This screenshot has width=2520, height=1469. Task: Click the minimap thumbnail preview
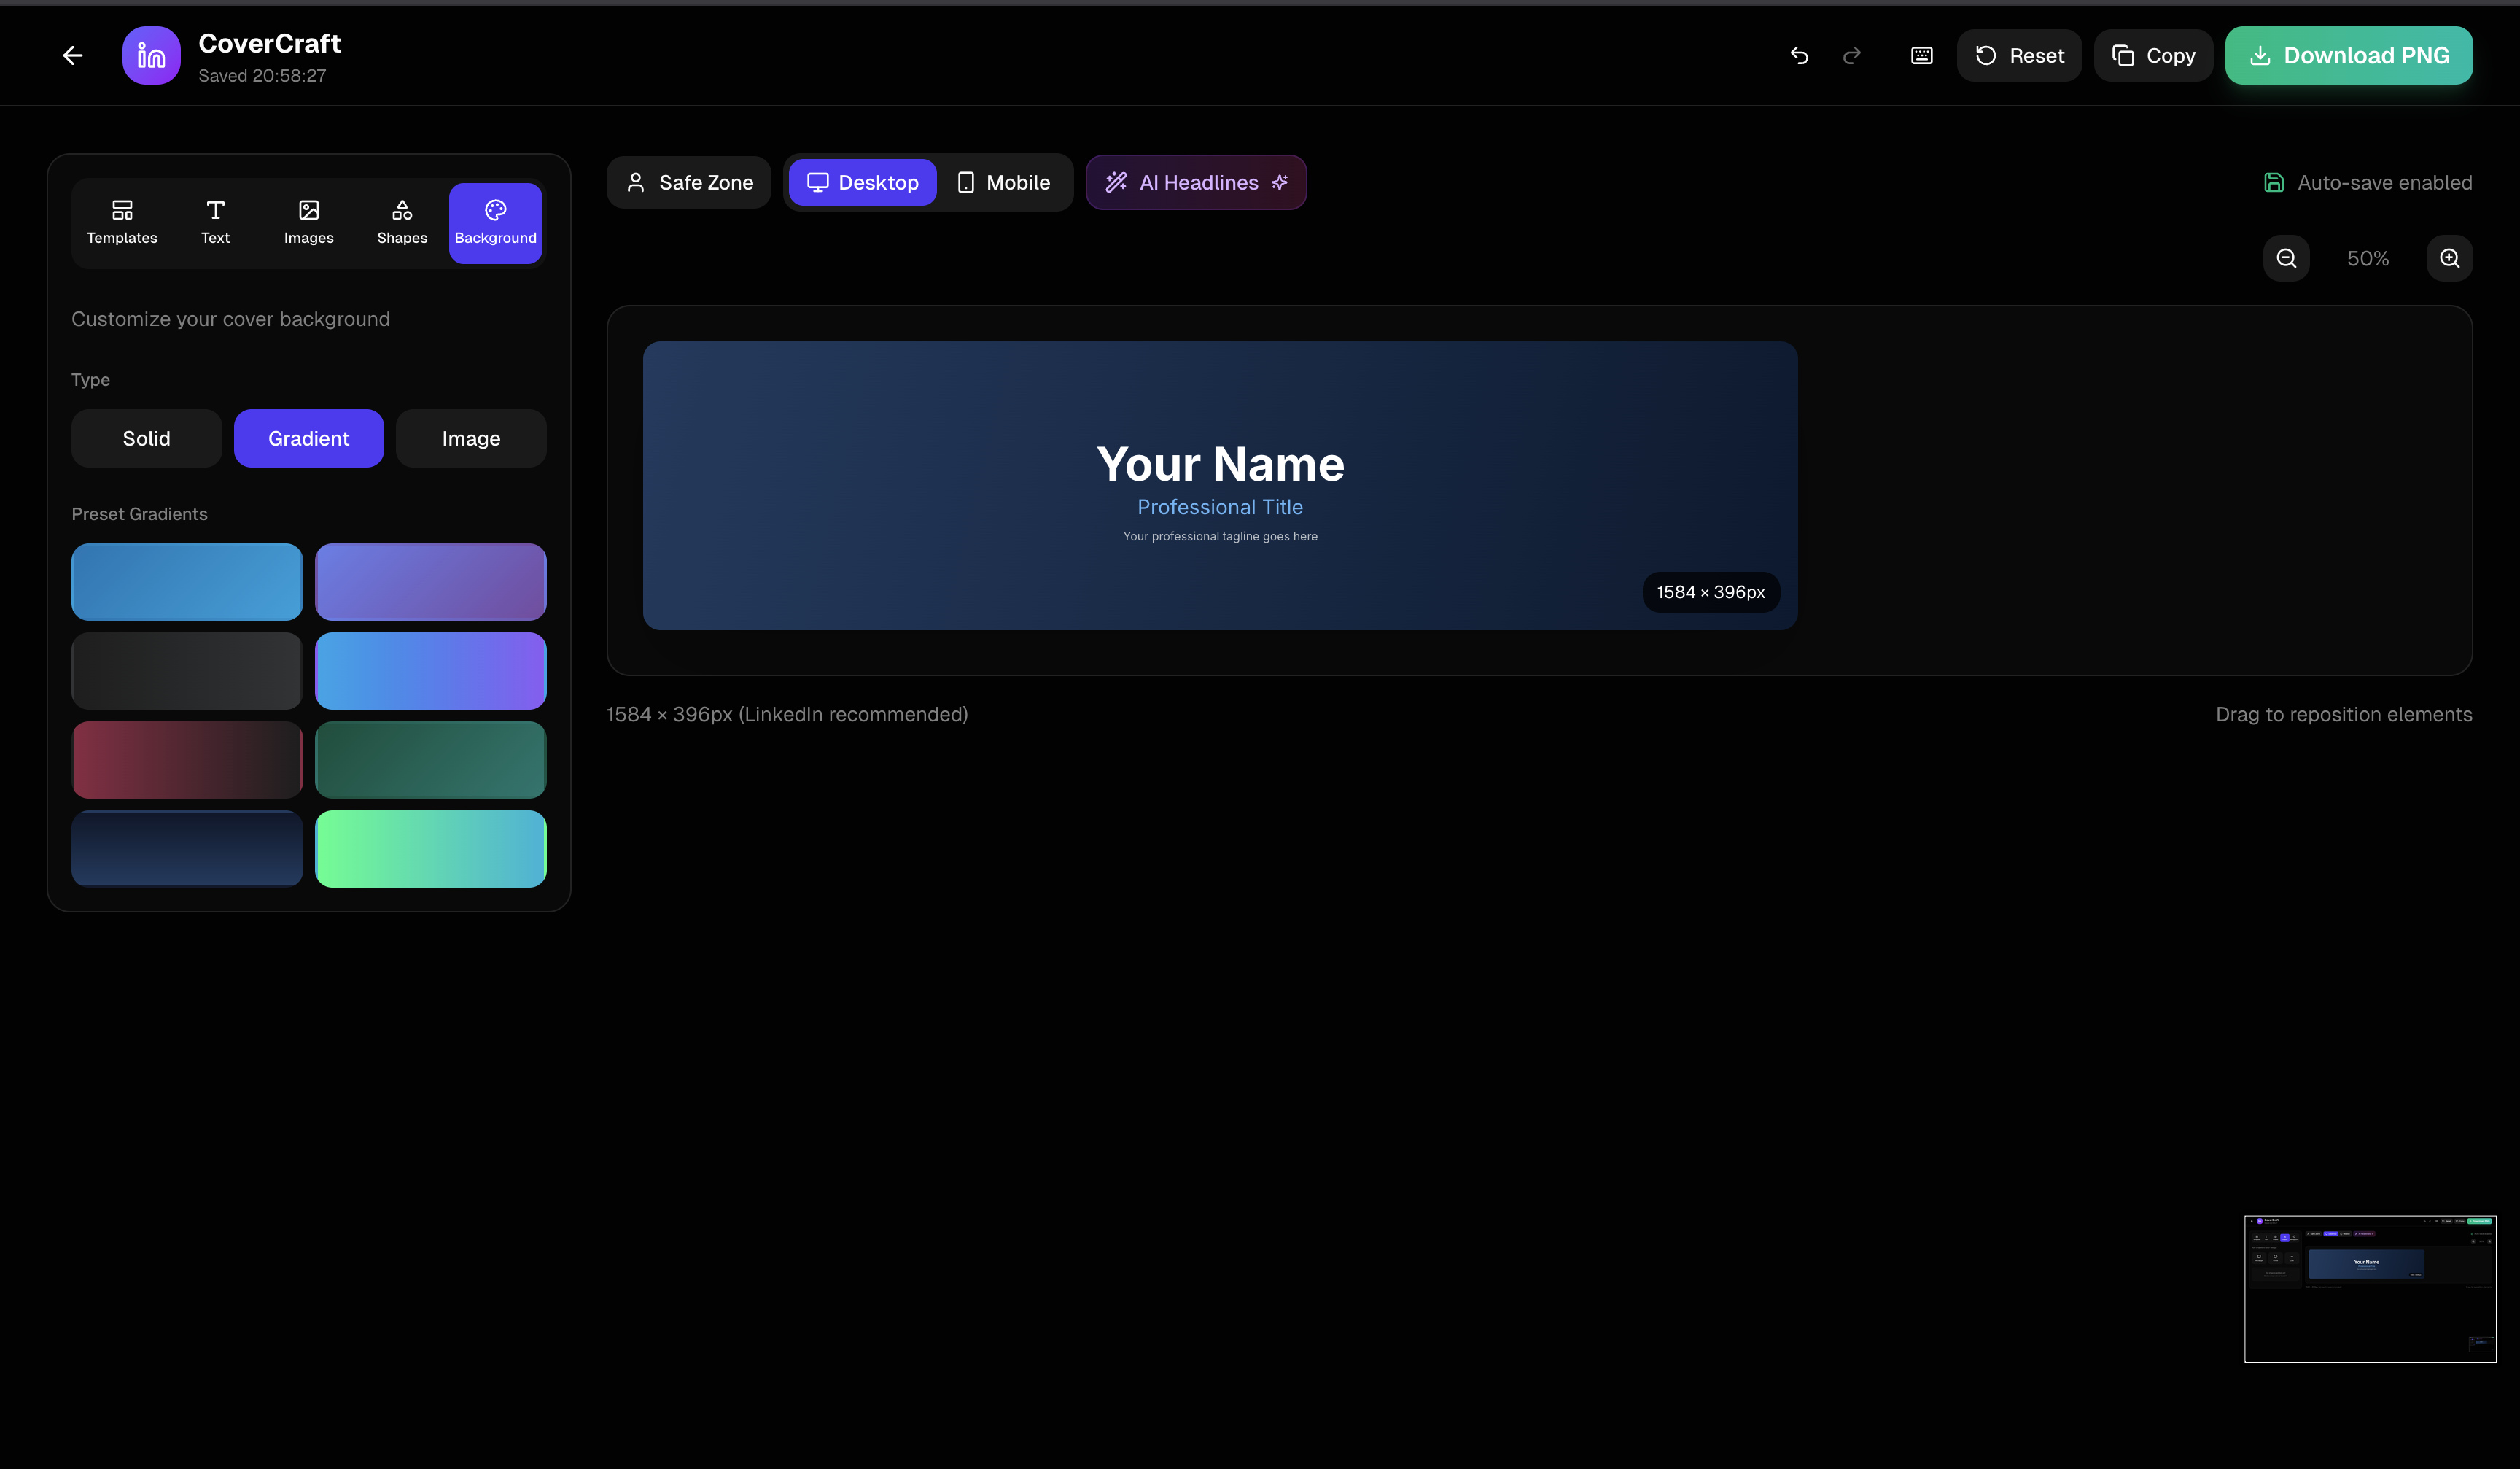(2369, 1289)
